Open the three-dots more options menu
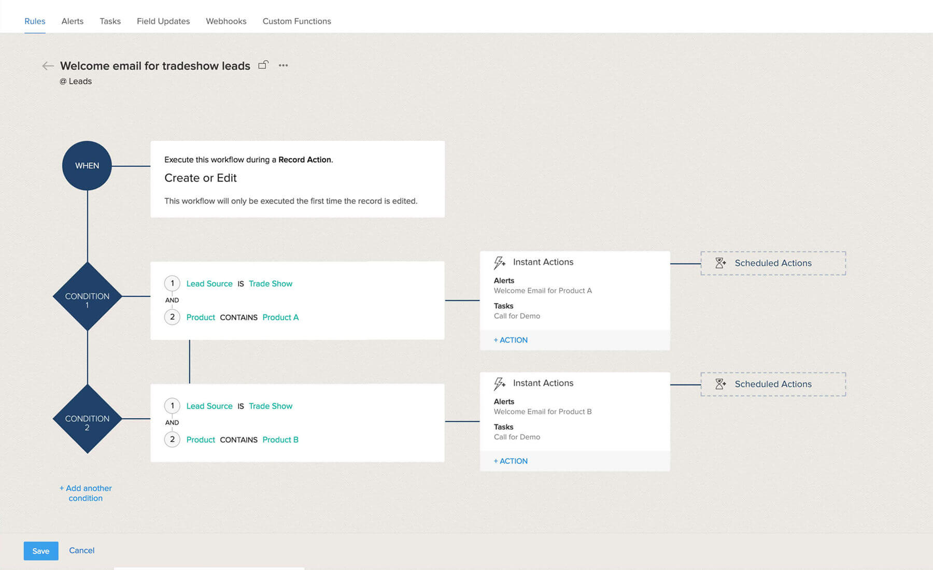The image size is (933, 570). pyautogui.click(x=283, y=65)
